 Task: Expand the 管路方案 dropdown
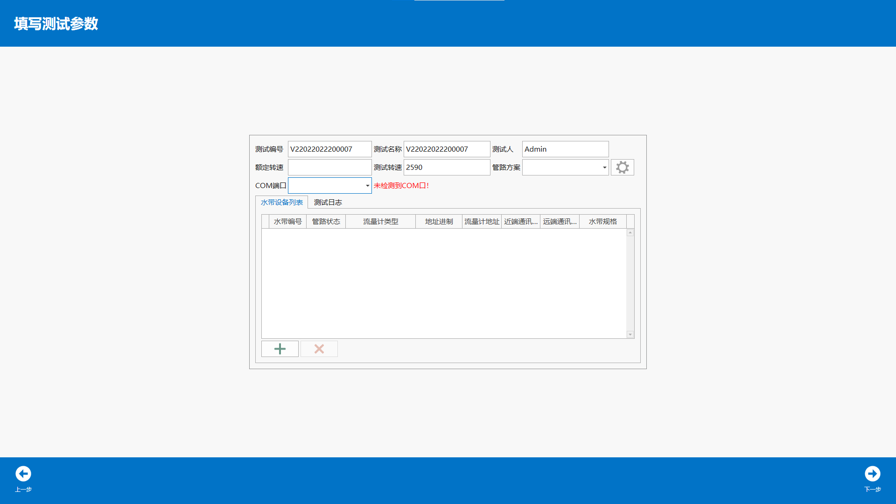(604, 168)
